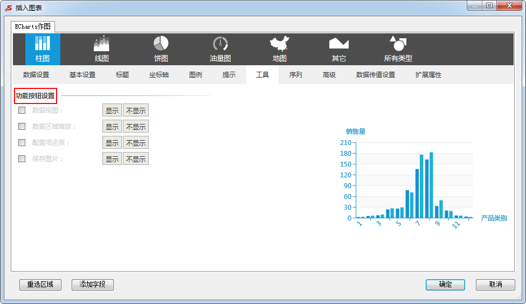Switch to the 序列 tab

[295, 74]
